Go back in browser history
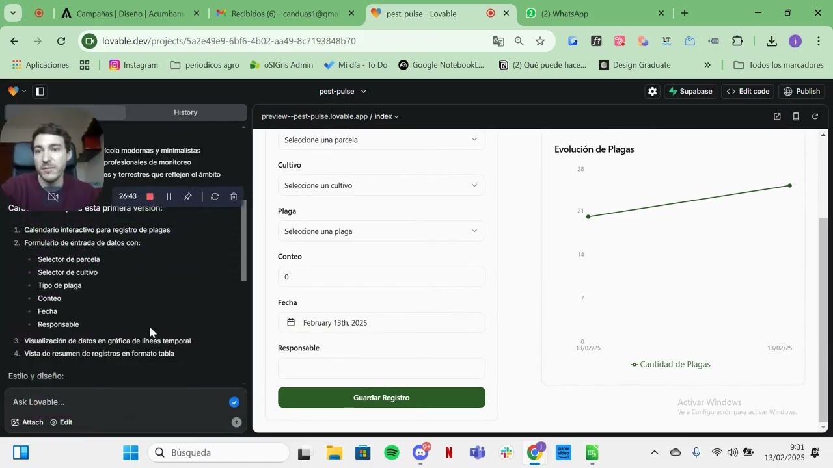Viewport: 833px width, 468px height. pos(14,41)
